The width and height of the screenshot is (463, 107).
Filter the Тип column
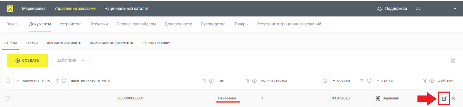point(248,81)
